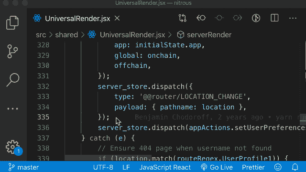Open the editor More Actions menu
Screen dimensions: 306x172
(x=293, y=18)
